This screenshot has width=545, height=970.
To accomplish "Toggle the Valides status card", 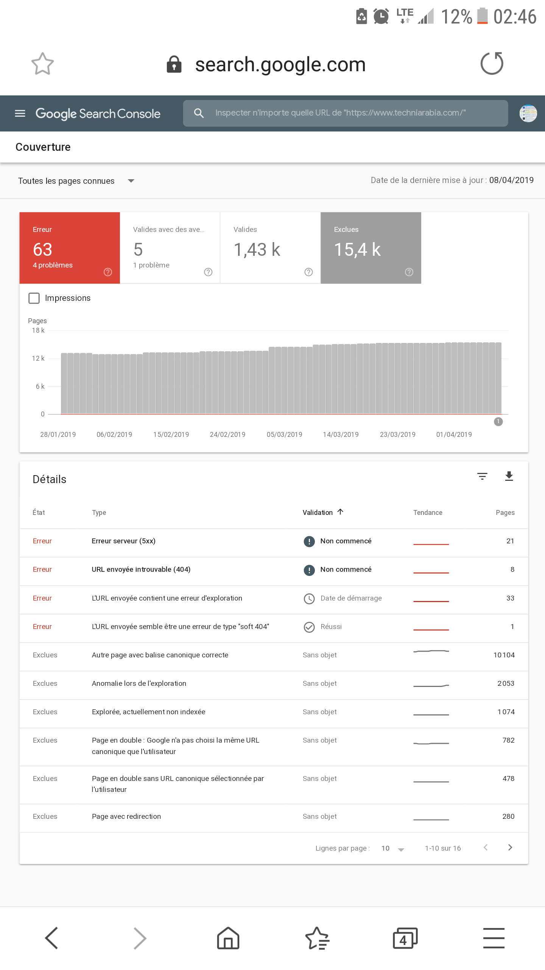I will tap(270, 248).
